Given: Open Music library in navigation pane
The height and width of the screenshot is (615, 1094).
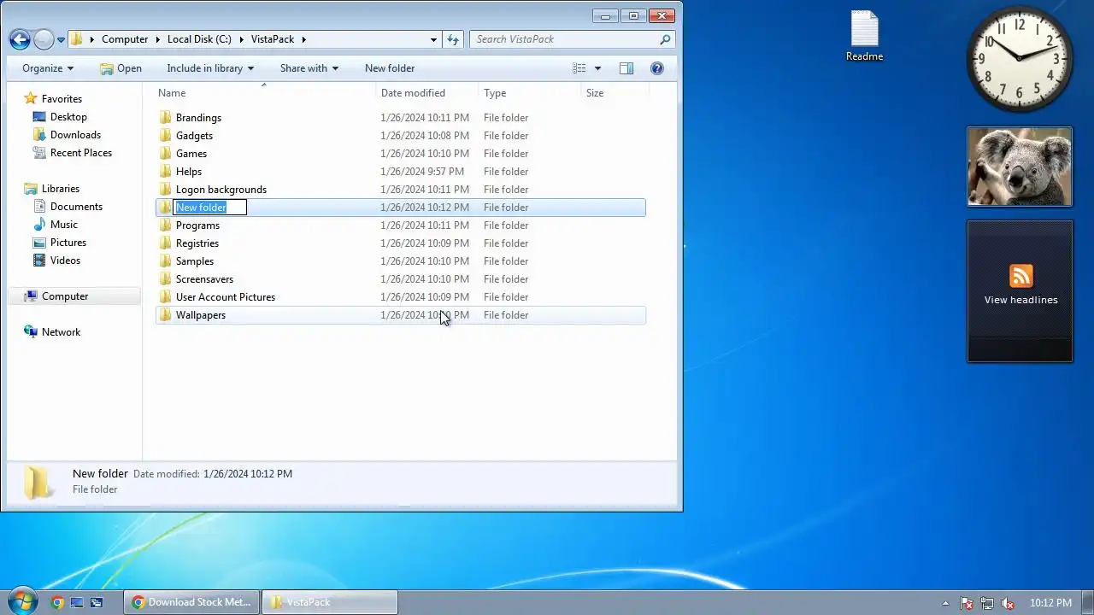Looking at the screenshot, I should click(x=64, y=225).
